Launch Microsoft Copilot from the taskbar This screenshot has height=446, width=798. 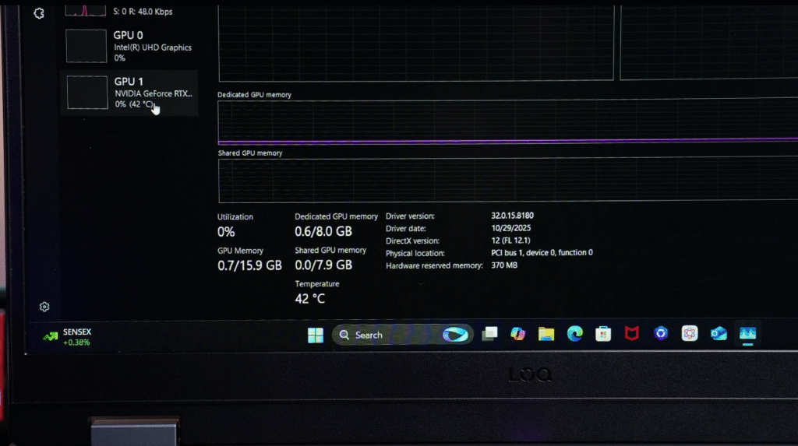(x=517, y=334)
